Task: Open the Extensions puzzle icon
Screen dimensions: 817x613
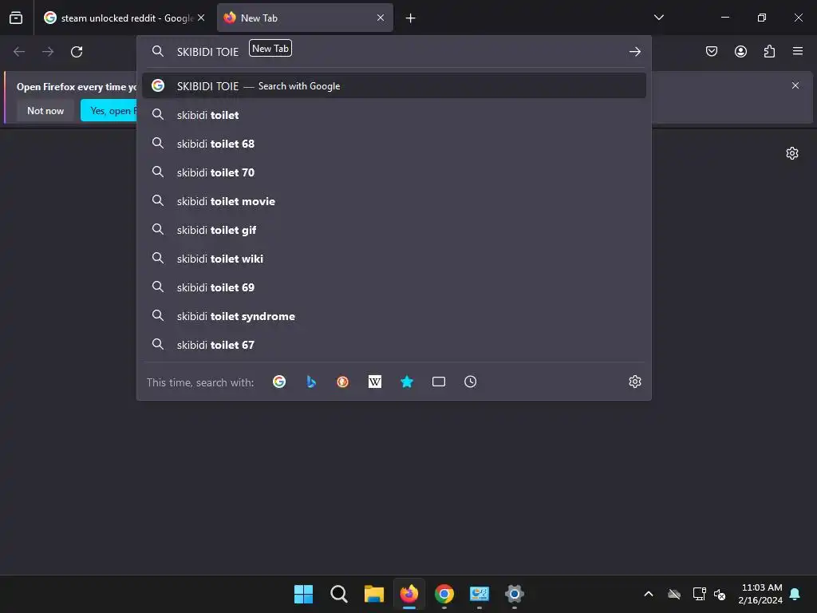Action: (x=770, y=51)
